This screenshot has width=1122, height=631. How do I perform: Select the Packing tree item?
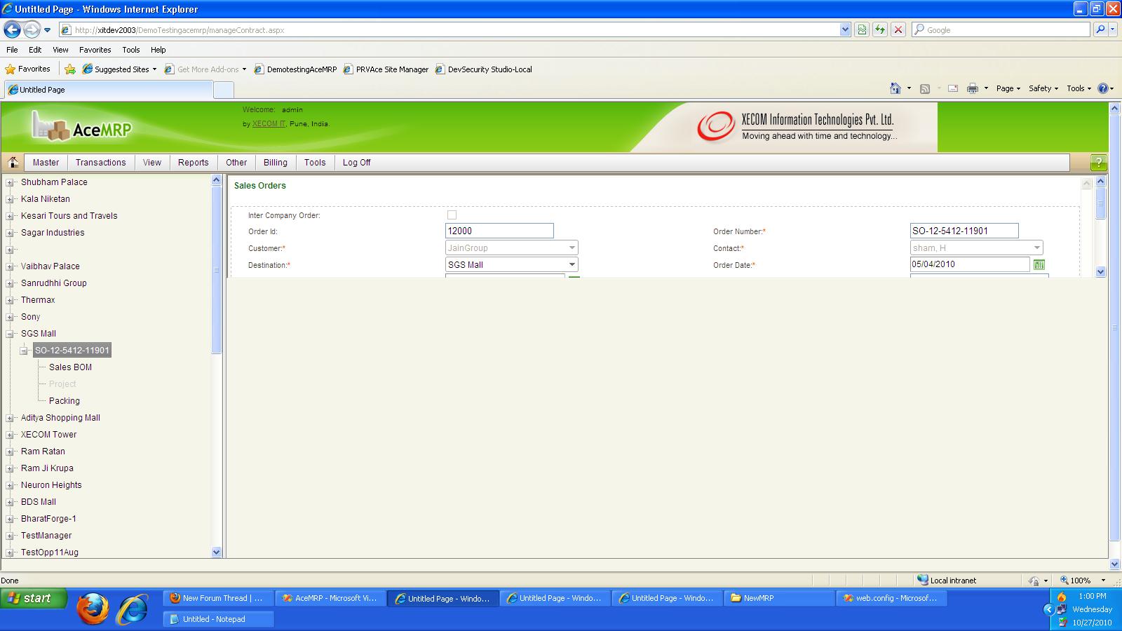point(65,401)
